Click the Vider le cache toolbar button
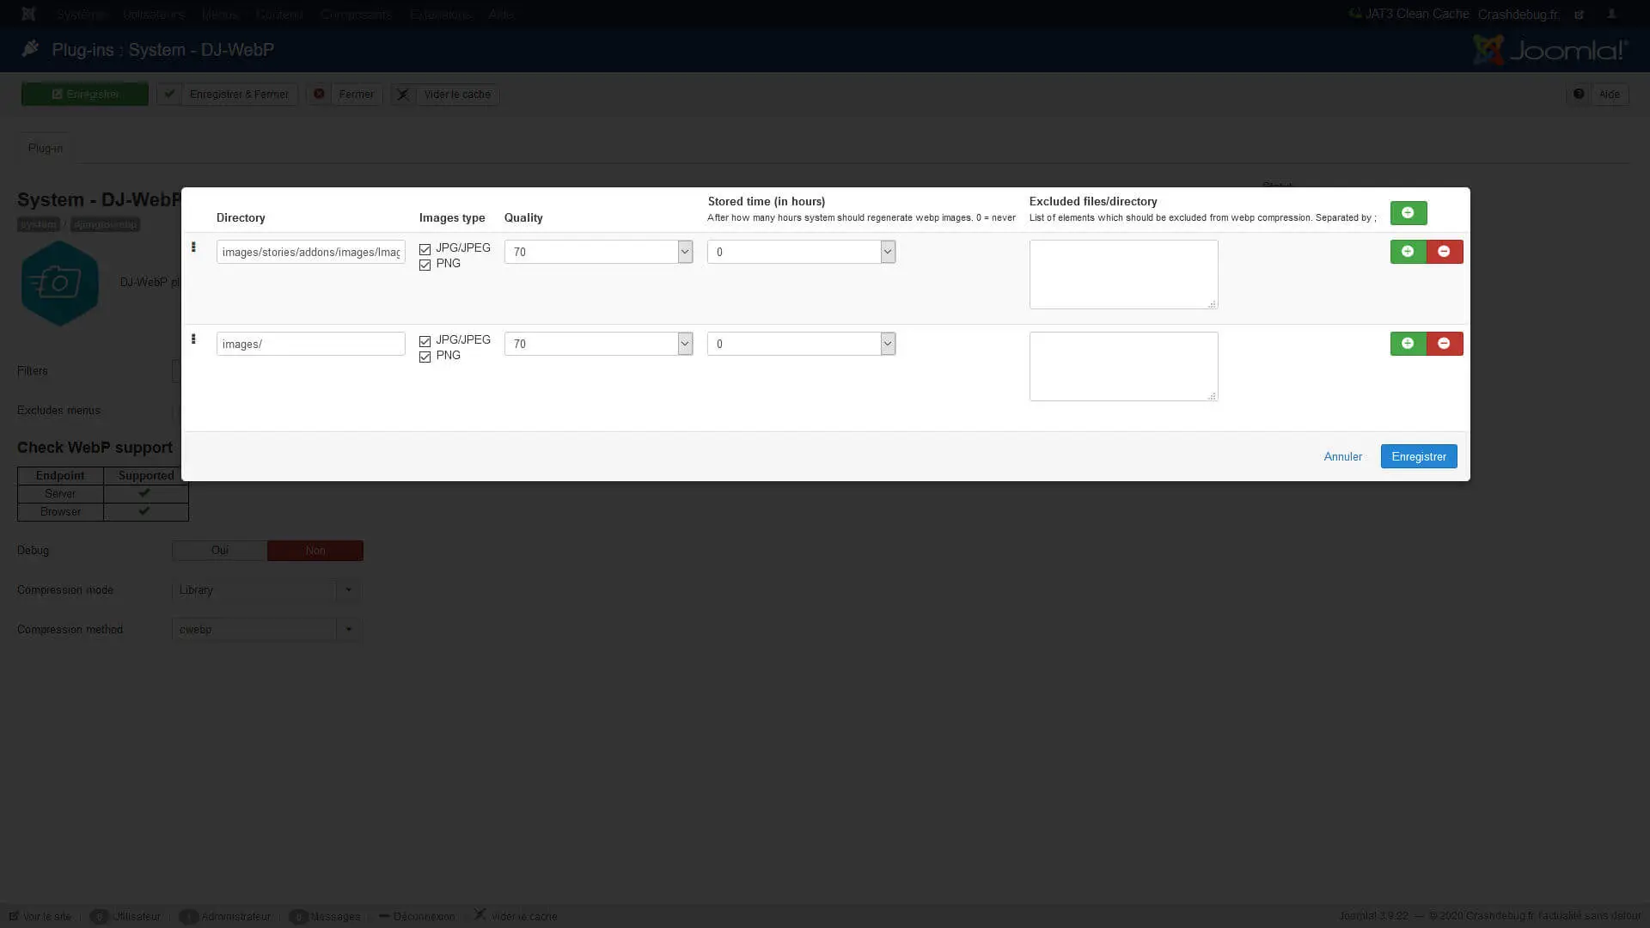 (445, 95)
